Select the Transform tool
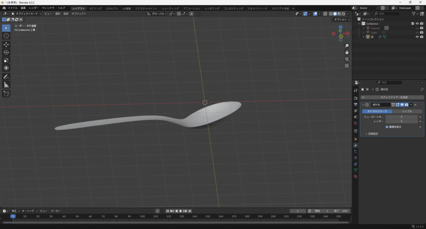This screenshot has width=426, height=229. point(6,68)
